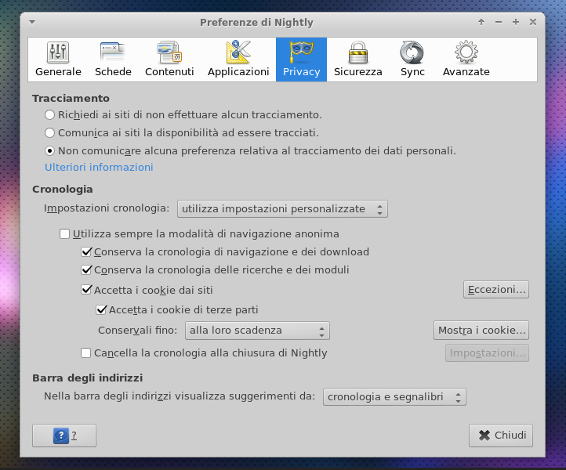Click the 'Tracciamento' section heading

[x=71, y=99]
